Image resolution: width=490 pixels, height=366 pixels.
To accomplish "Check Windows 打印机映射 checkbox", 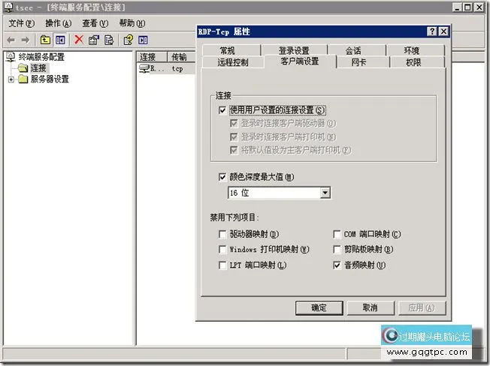I will coord(222,250).
